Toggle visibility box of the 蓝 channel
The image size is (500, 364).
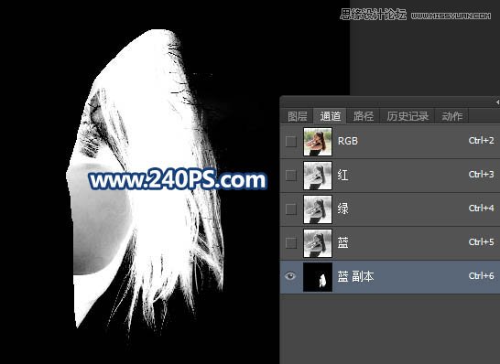pyautogui.click(x=291, y=243)
